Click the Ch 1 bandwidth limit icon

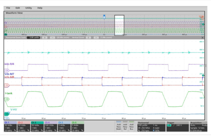[x=15, y=130]
